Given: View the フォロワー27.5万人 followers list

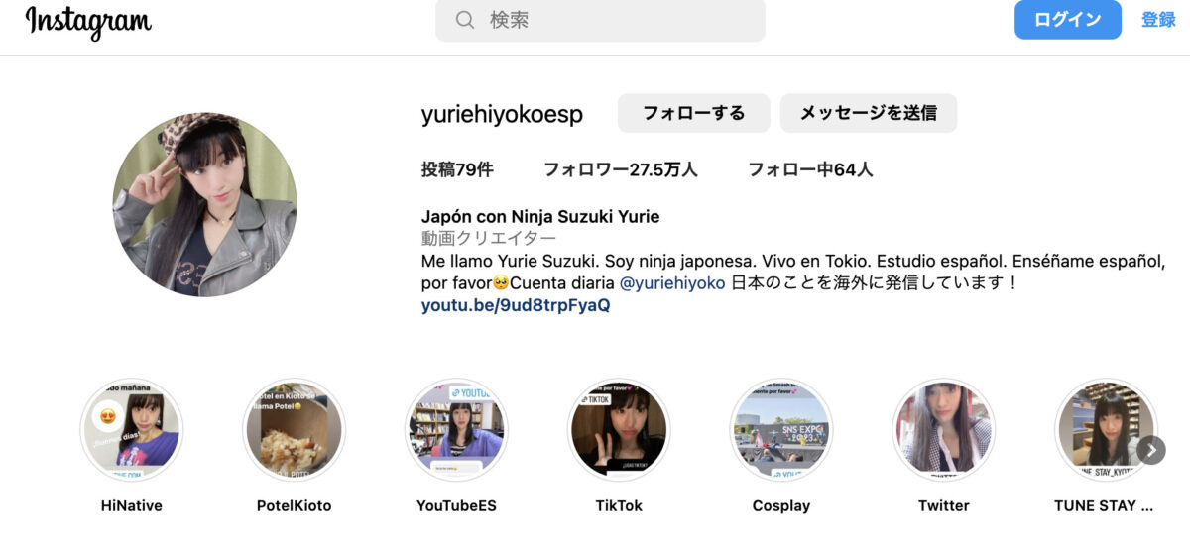Looking at the screenshot, I should 620,169.
